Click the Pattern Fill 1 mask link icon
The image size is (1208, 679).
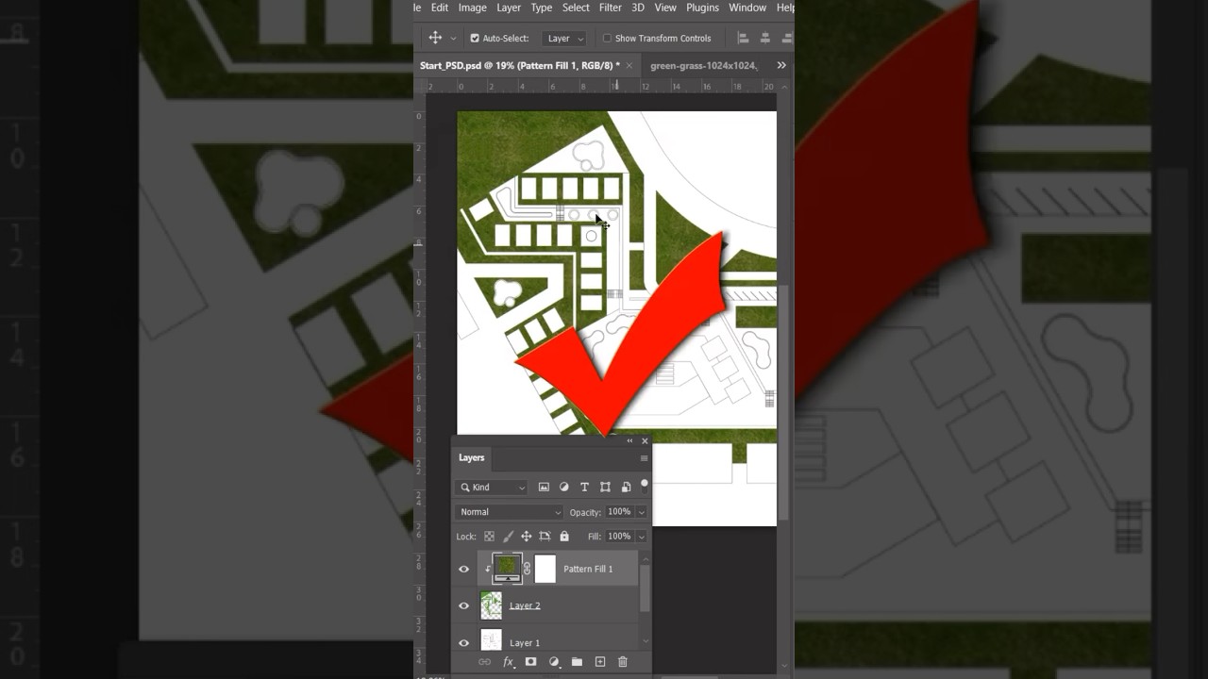point(527,569)
